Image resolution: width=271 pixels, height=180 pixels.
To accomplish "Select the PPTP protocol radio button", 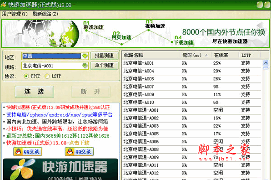I will 26,76.
